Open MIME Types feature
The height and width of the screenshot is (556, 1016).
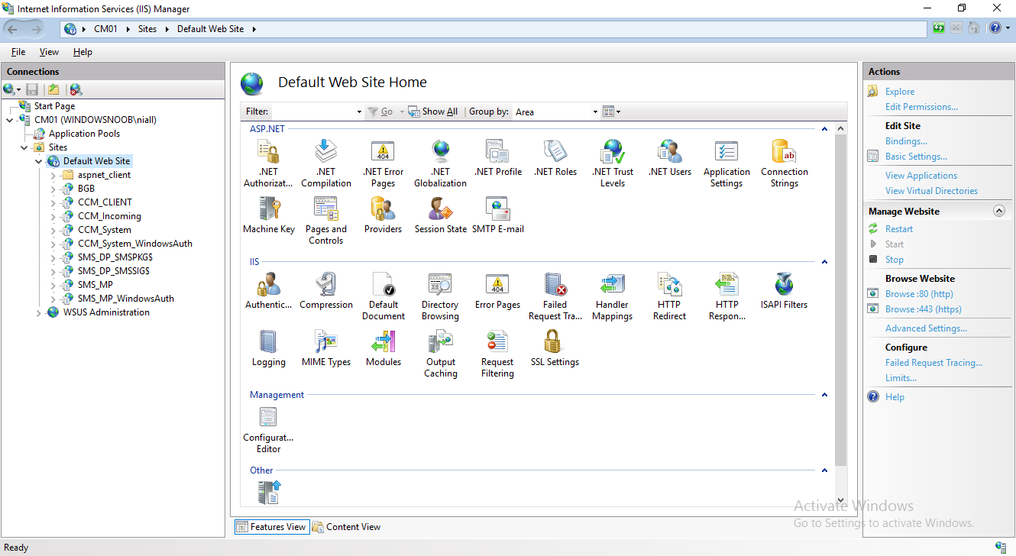coord(326,348)
